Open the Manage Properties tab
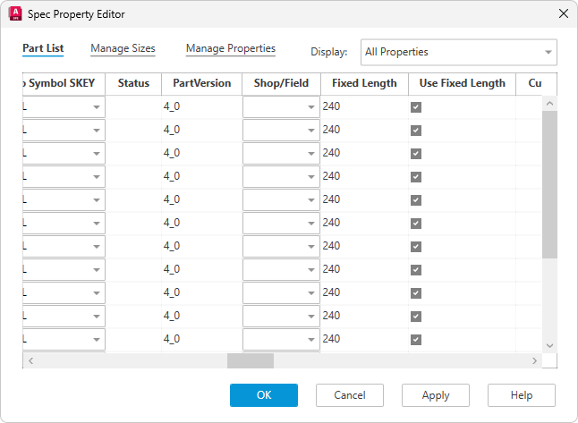 click(230, 49)
